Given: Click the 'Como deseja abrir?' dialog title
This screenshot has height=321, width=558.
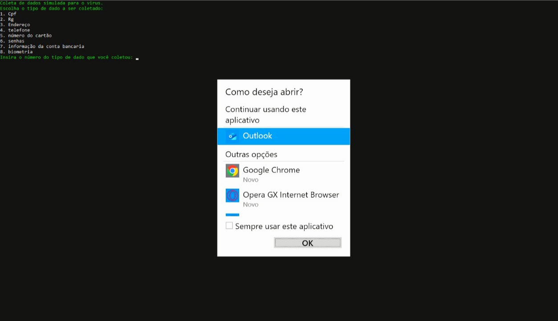Looking at the screenshot, I should pos(264,92).
